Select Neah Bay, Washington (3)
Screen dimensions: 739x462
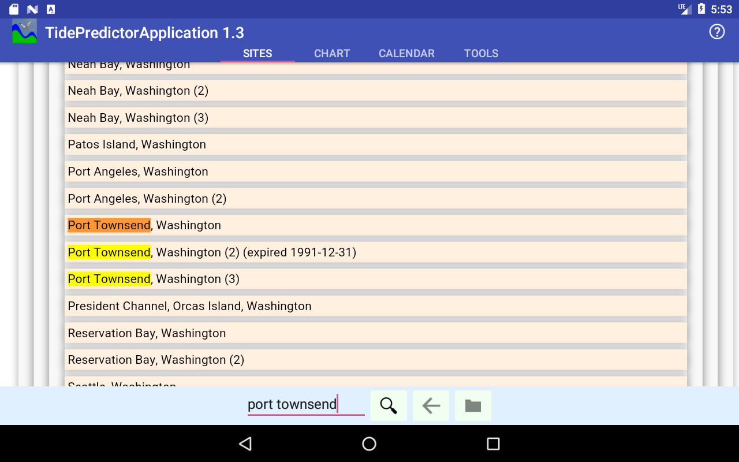click(376, 118)
